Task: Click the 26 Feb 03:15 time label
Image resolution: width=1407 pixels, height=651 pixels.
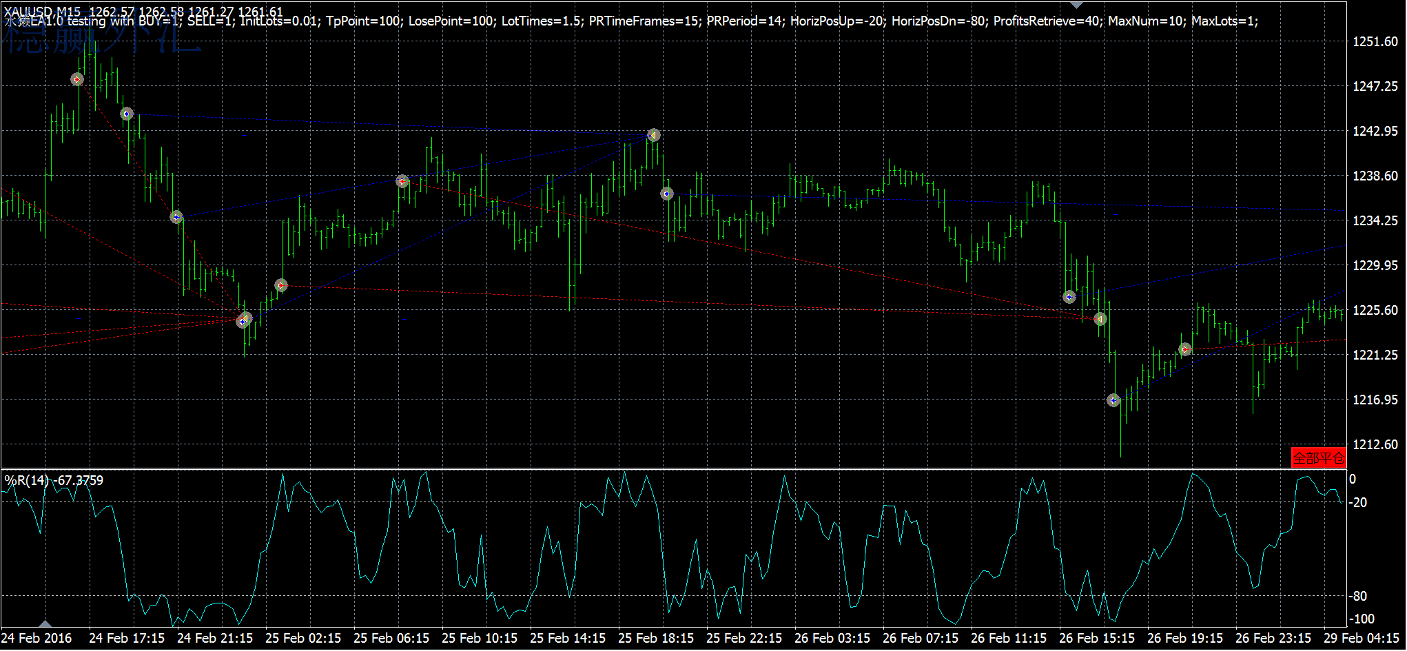Action: tap(832, 638)
